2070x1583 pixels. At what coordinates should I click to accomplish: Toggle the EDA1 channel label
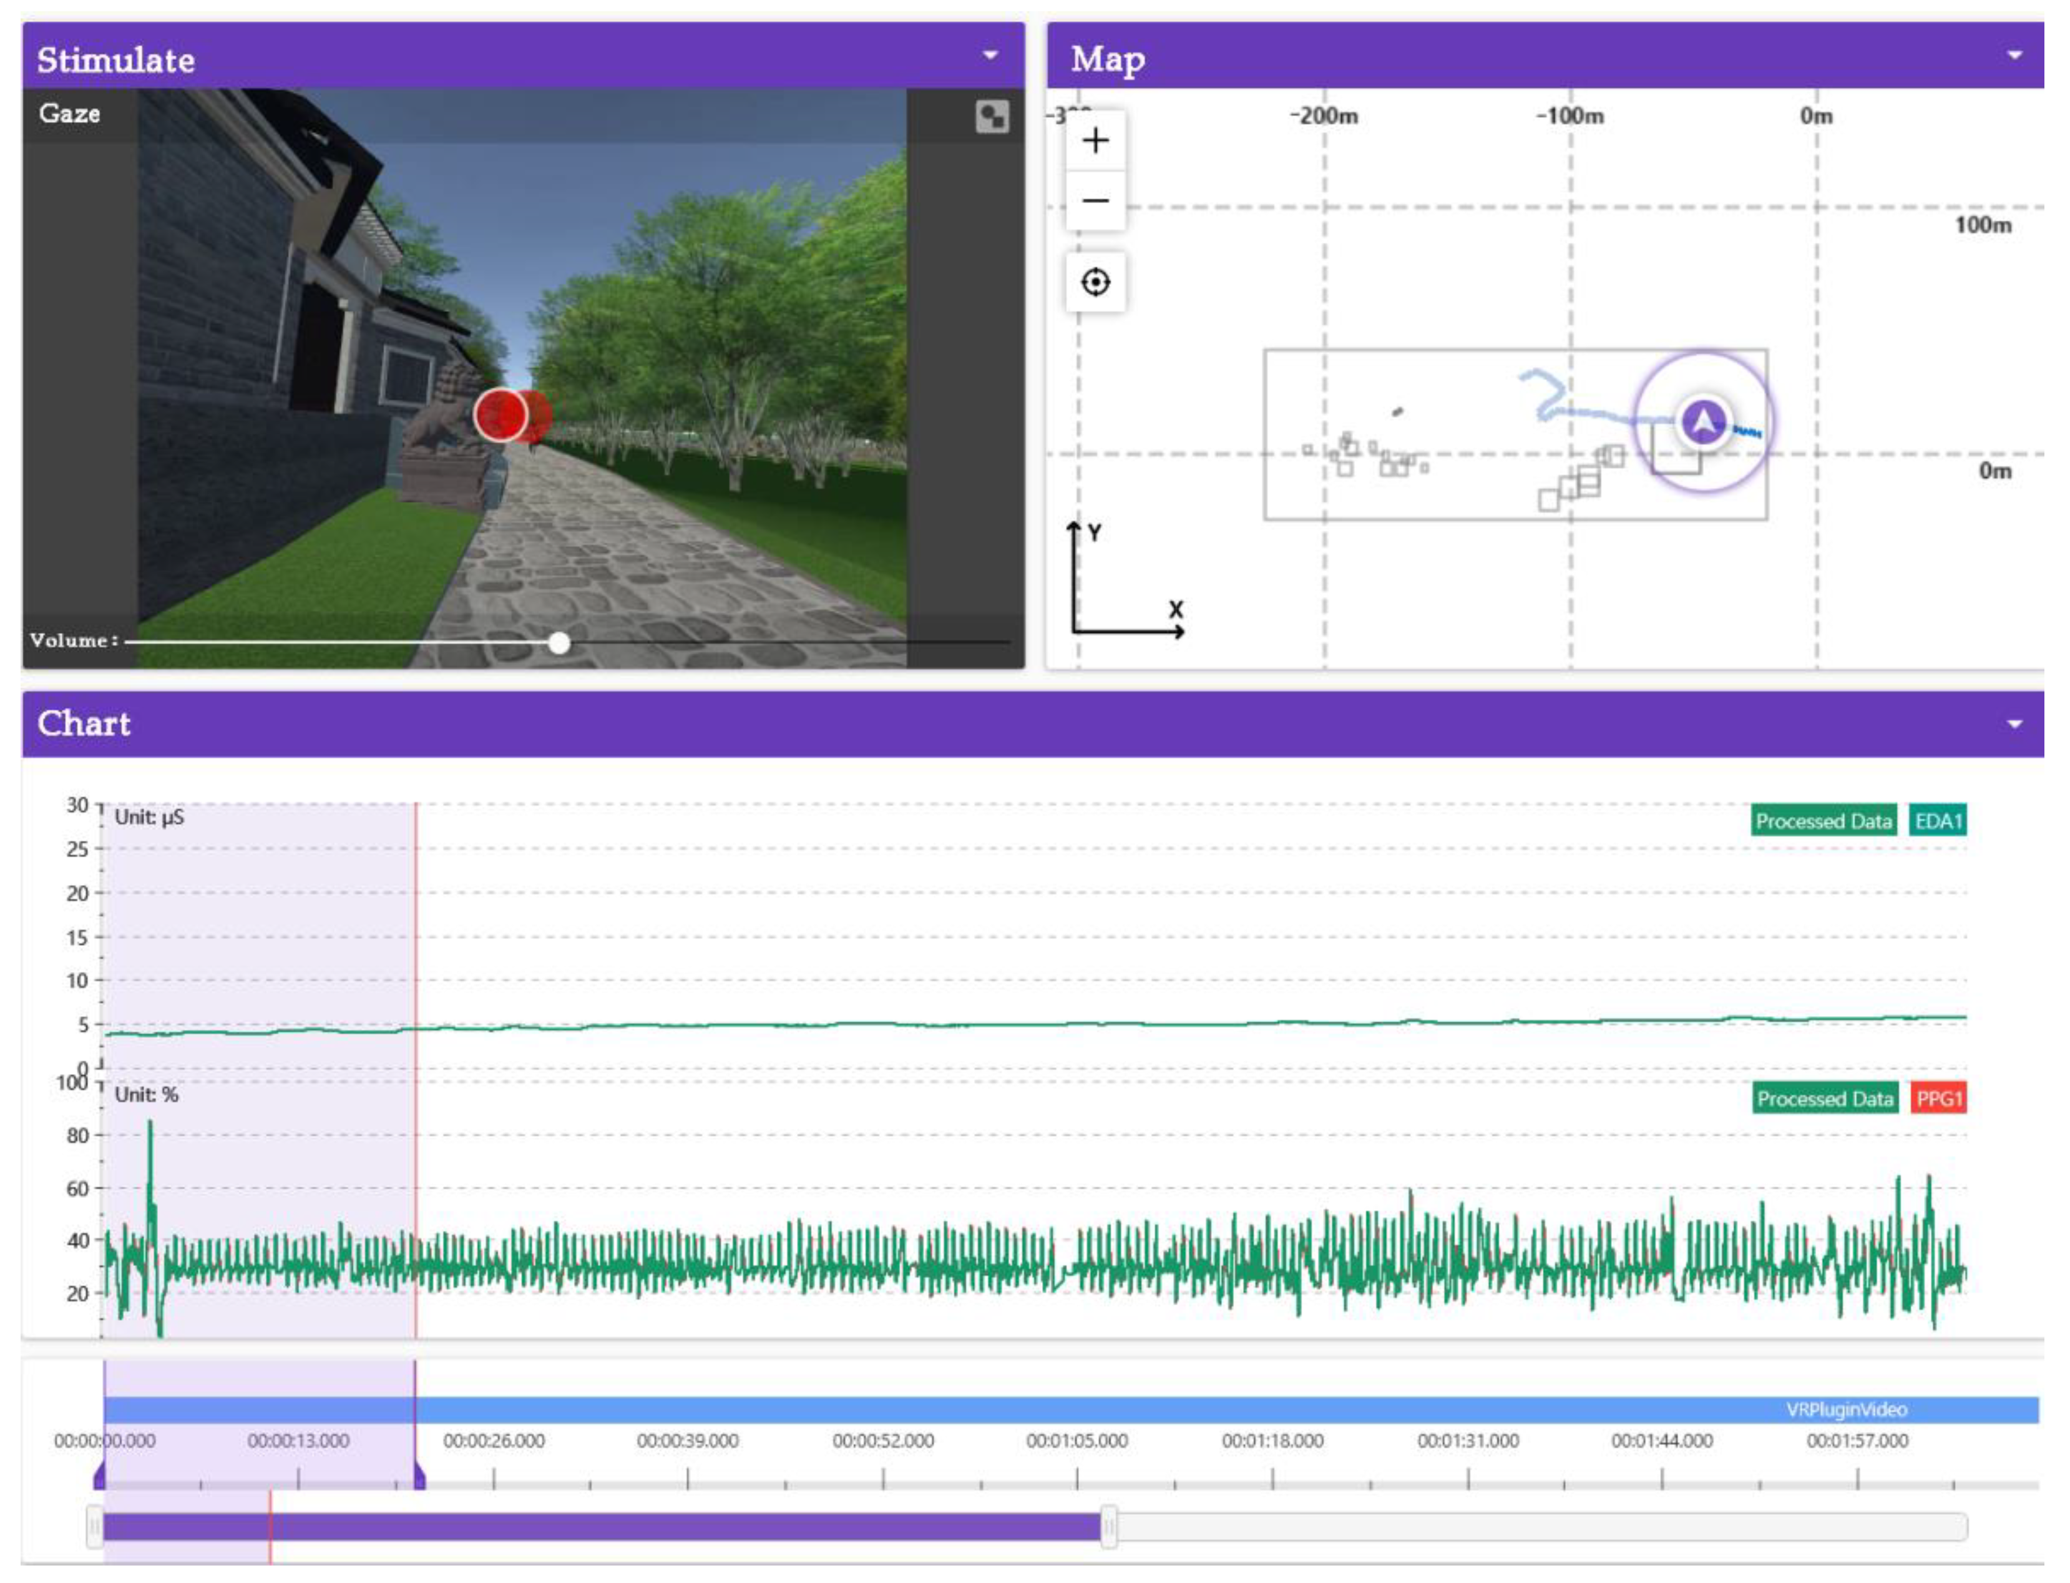1937,821
